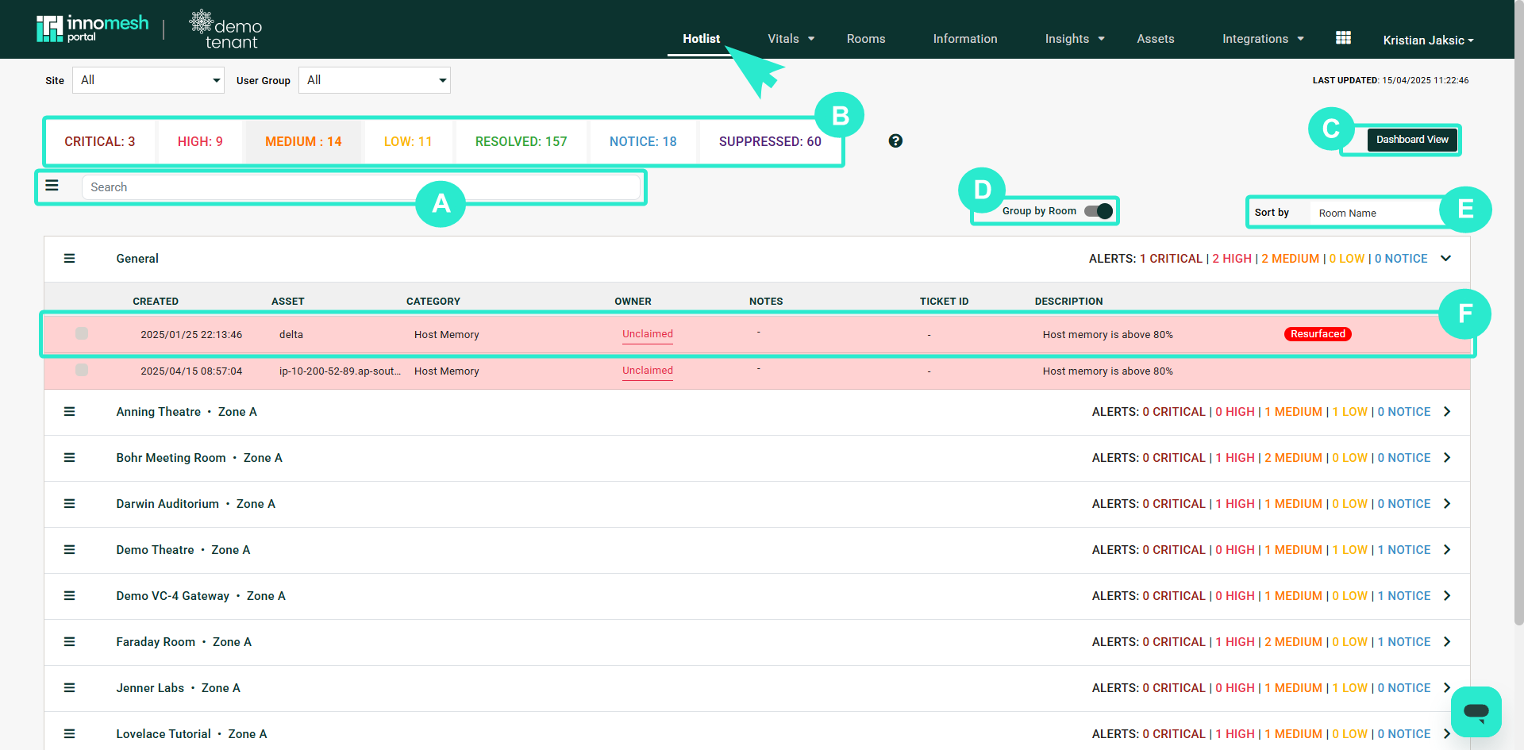
Task: Click into the Search field
Action: pos(361,187)
